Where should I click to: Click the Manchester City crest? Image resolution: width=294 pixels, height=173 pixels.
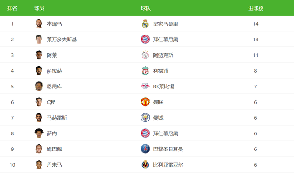pyautogui.click(x=145, y=118)
